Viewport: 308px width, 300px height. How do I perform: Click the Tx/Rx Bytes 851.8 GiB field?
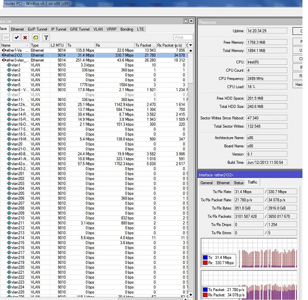tap(248, 208)
